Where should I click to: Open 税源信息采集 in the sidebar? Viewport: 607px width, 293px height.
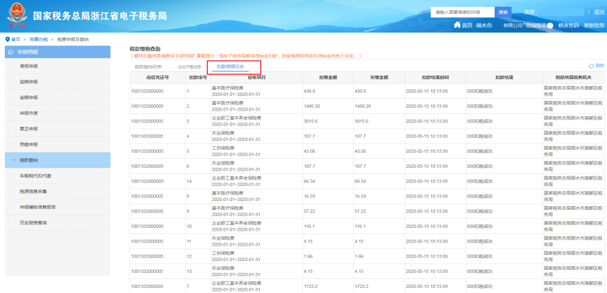58,191
